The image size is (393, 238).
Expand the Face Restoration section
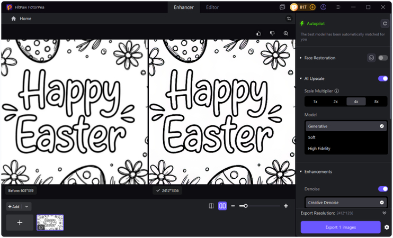click(301, 58)
